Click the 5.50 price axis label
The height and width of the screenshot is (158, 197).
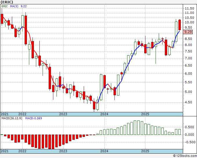click(x=189, y=82)
